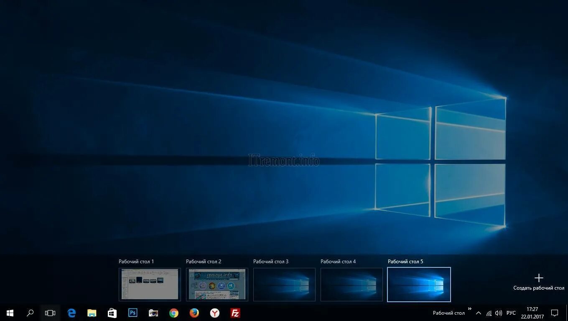Open the Windows Start menu
The height and width of the screenshot is (321, 568).
pos(10,313)
